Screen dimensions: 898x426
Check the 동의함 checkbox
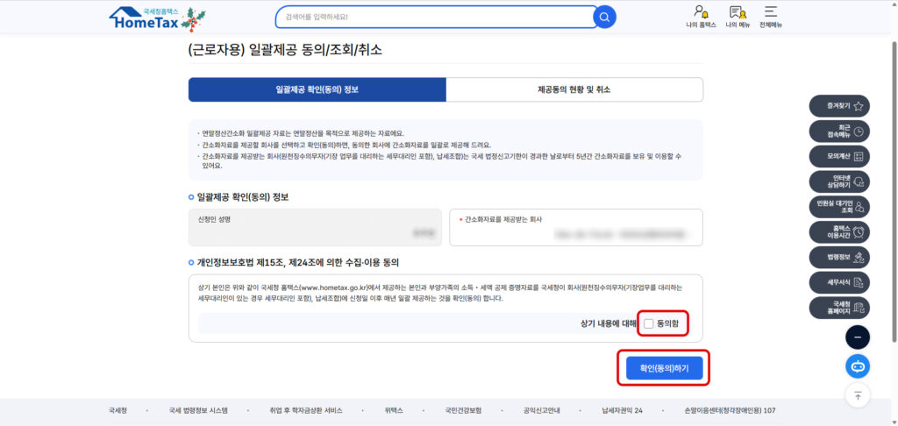[x=648, y=323]
